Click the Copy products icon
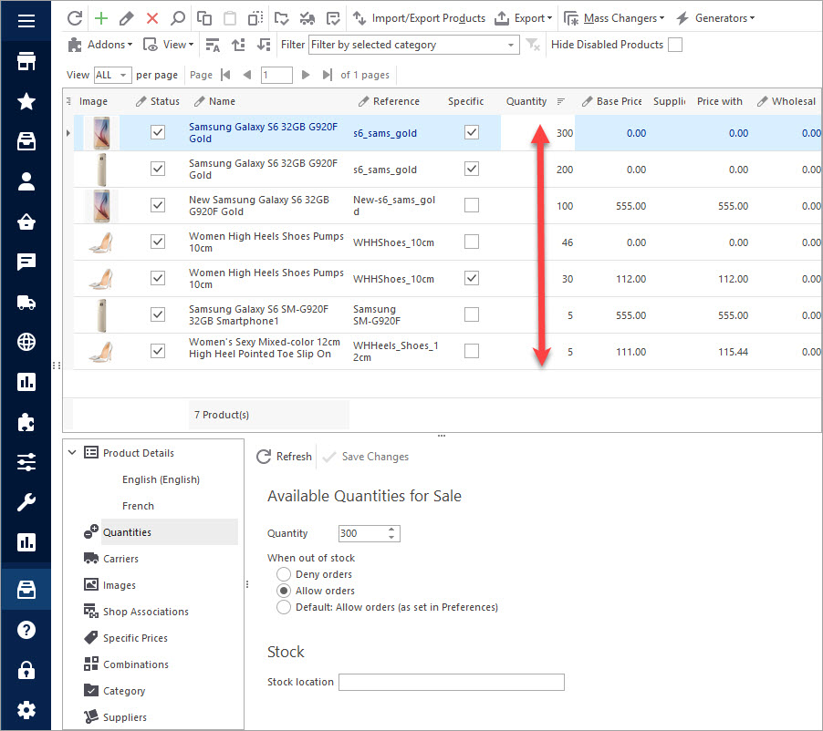The height and width of the screenshot is (731, 823). coord(204,18)
